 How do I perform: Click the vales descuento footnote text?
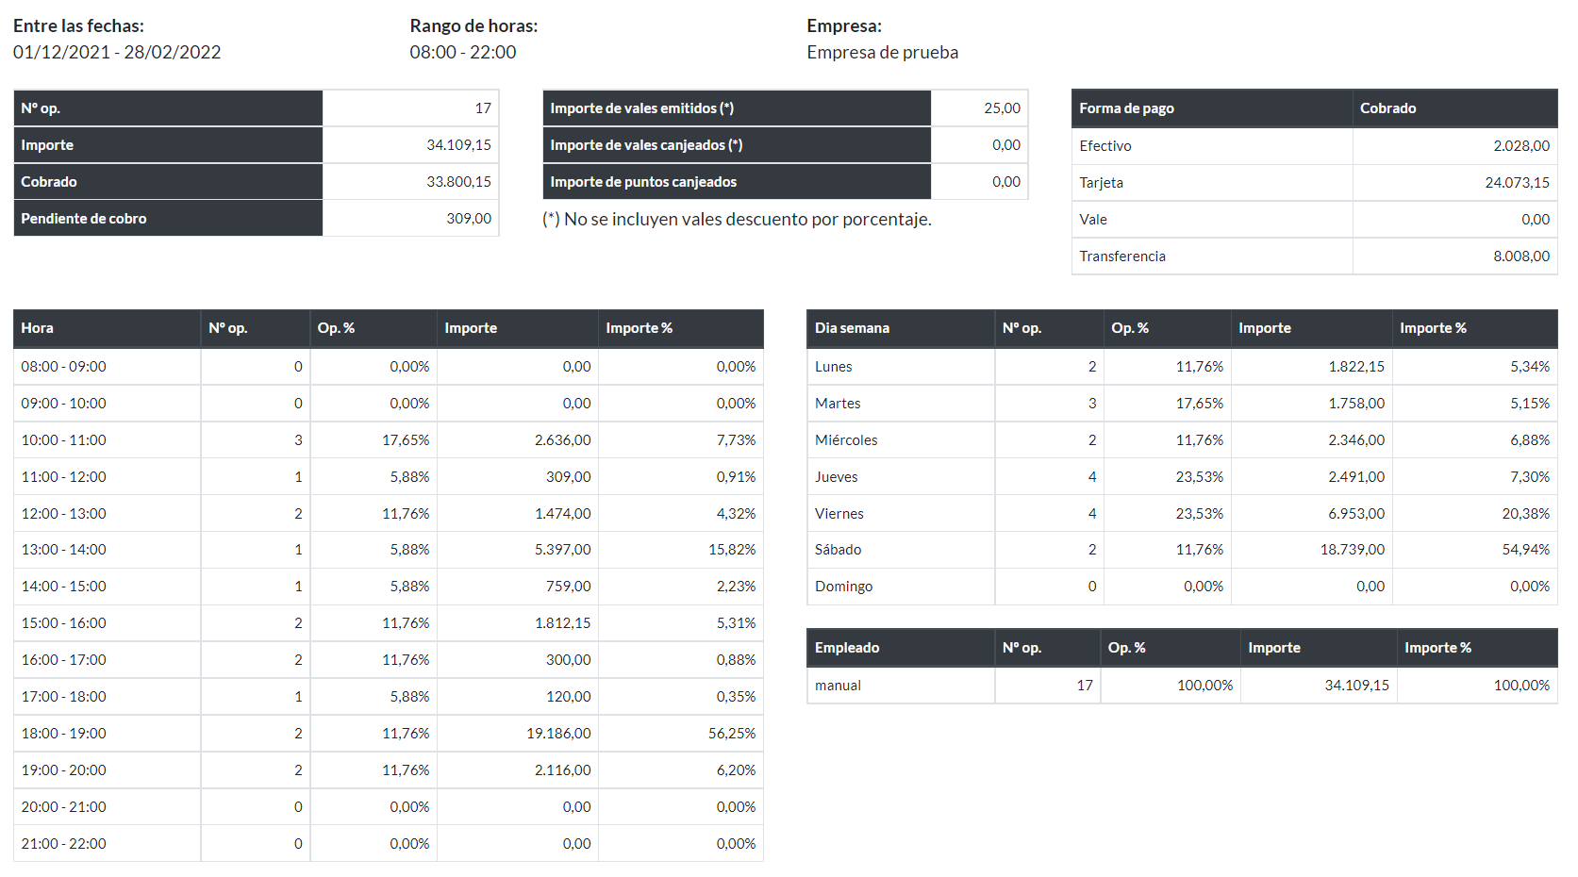pos(737,219)
